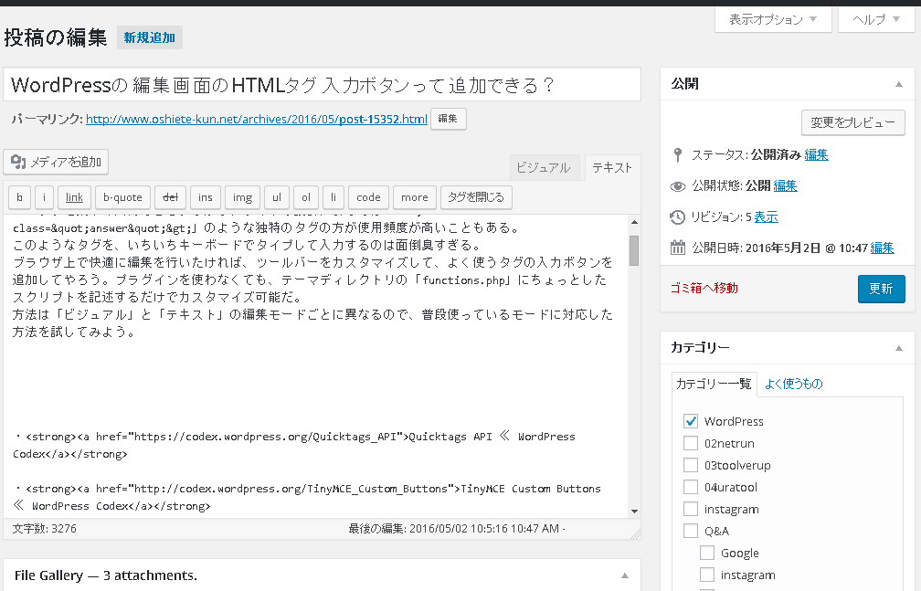Open the ヘルプ dropdown
This screenshot has height=591, width=921.
tap(876, 19)
